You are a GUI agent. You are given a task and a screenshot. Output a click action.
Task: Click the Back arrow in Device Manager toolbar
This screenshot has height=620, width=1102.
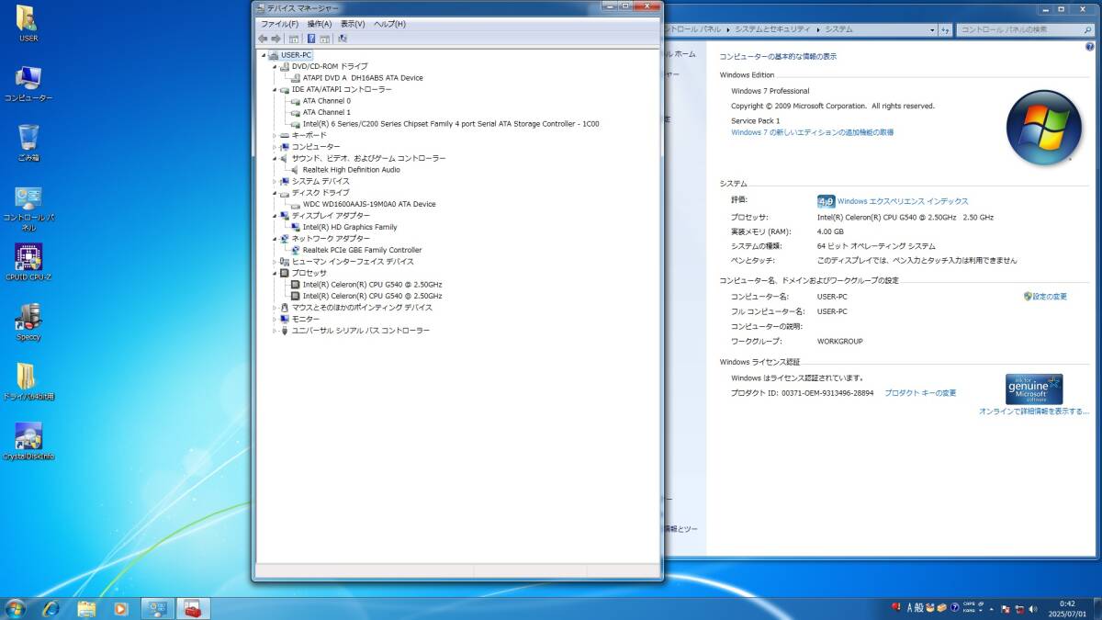coord(263,39)
